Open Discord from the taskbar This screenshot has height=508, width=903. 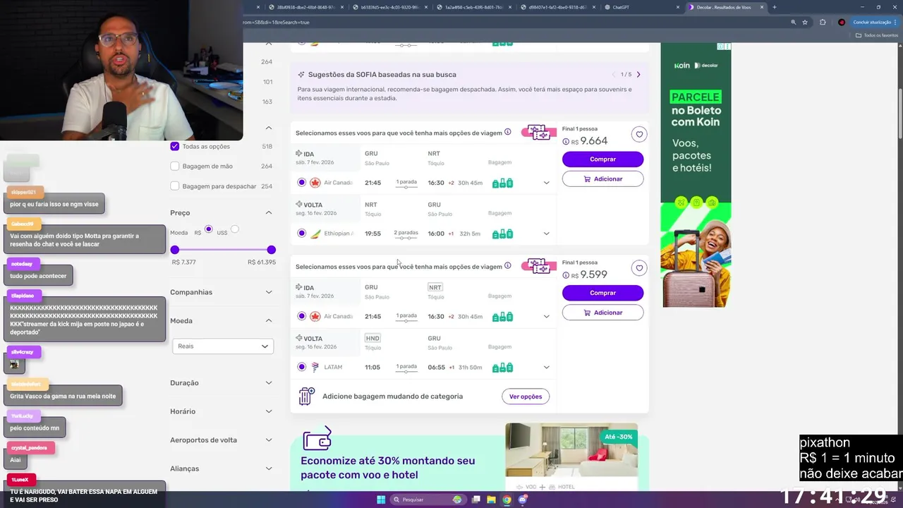[523, 500]
